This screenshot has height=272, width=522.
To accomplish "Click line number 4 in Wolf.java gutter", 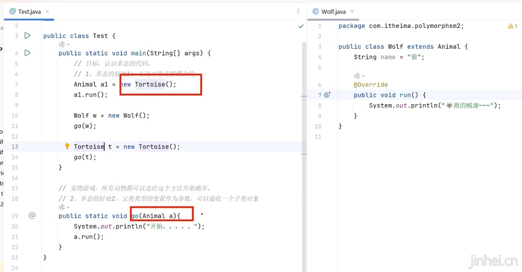I will pos(320,57).
